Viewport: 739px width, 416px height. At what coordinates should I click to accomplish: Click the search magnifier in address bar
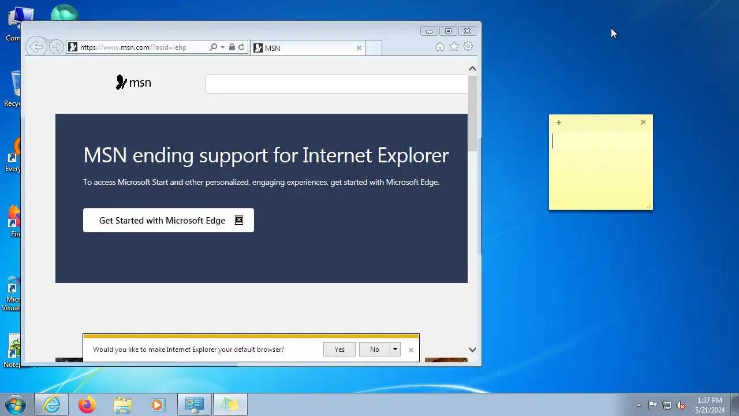click(x=213, y=47)
